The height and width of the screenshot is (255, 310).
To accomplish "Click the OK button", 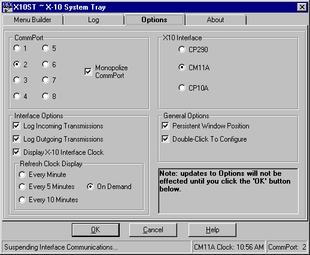I will click(x=96, y=230).
